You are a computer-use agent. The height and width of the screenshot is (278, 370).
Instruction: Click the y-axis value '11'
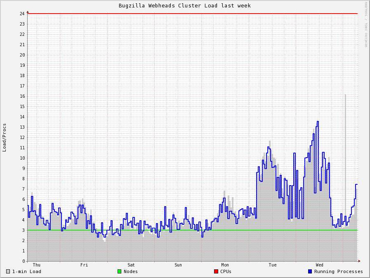22,148
